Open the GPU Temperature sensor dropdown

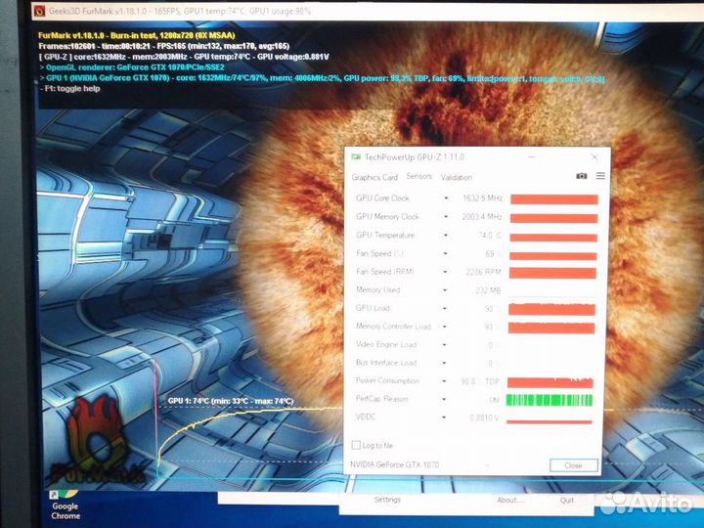[x=446, y=236]
